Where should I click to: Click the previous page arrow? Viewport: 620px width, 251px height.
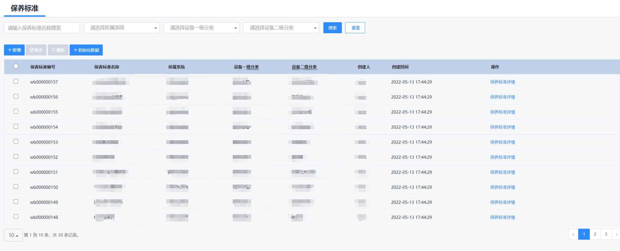coord(574,234)
